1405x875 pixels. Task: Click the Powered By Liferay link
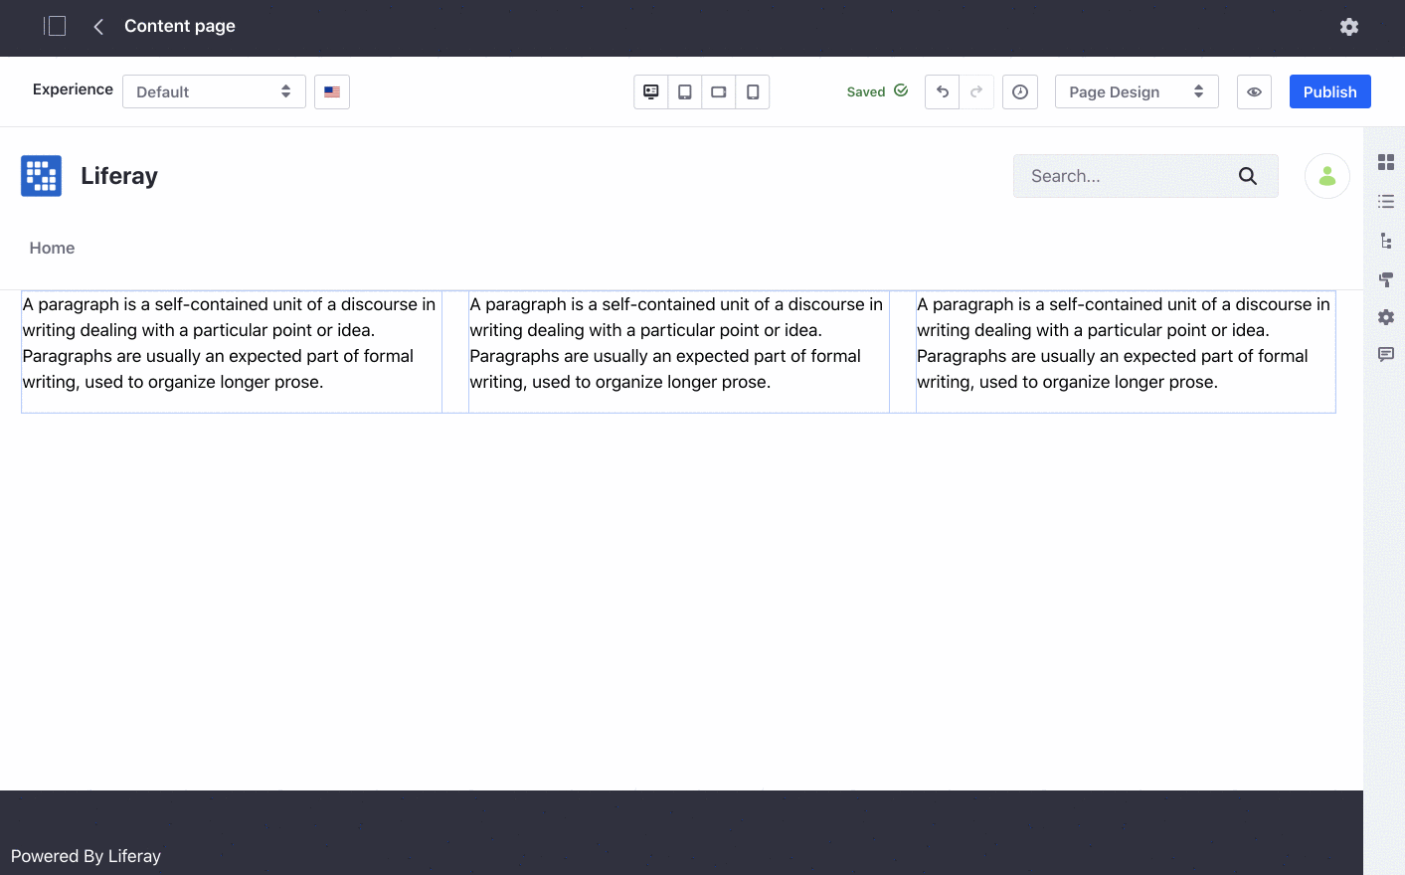click(86, 856)
